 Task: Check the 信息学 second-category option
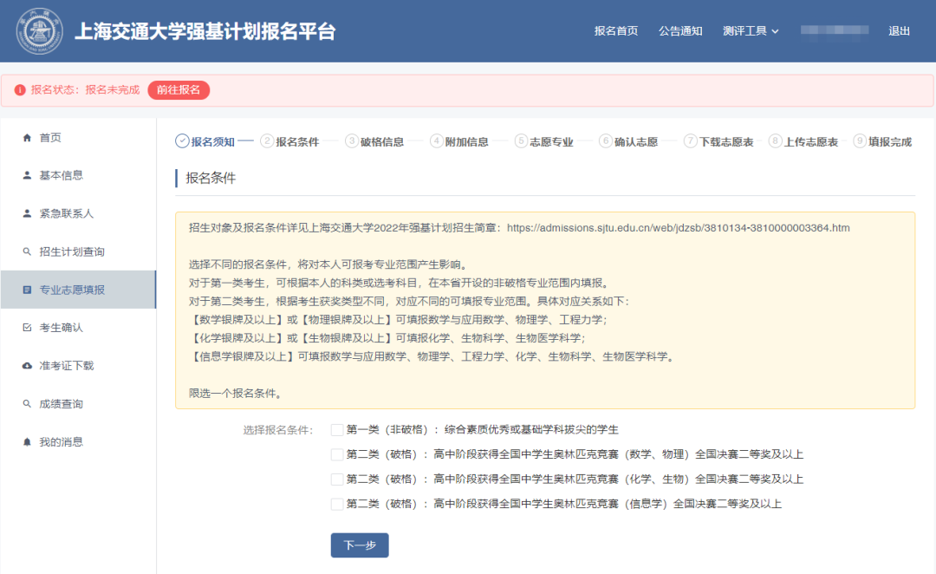pyautogui.click(x=335, y=503)
